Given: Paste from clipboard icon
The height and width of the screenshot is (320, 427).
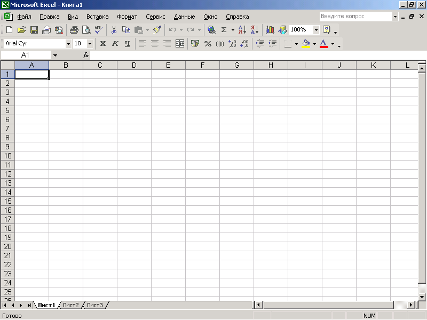Looking at the screenshot, I should tap(139, 30).
